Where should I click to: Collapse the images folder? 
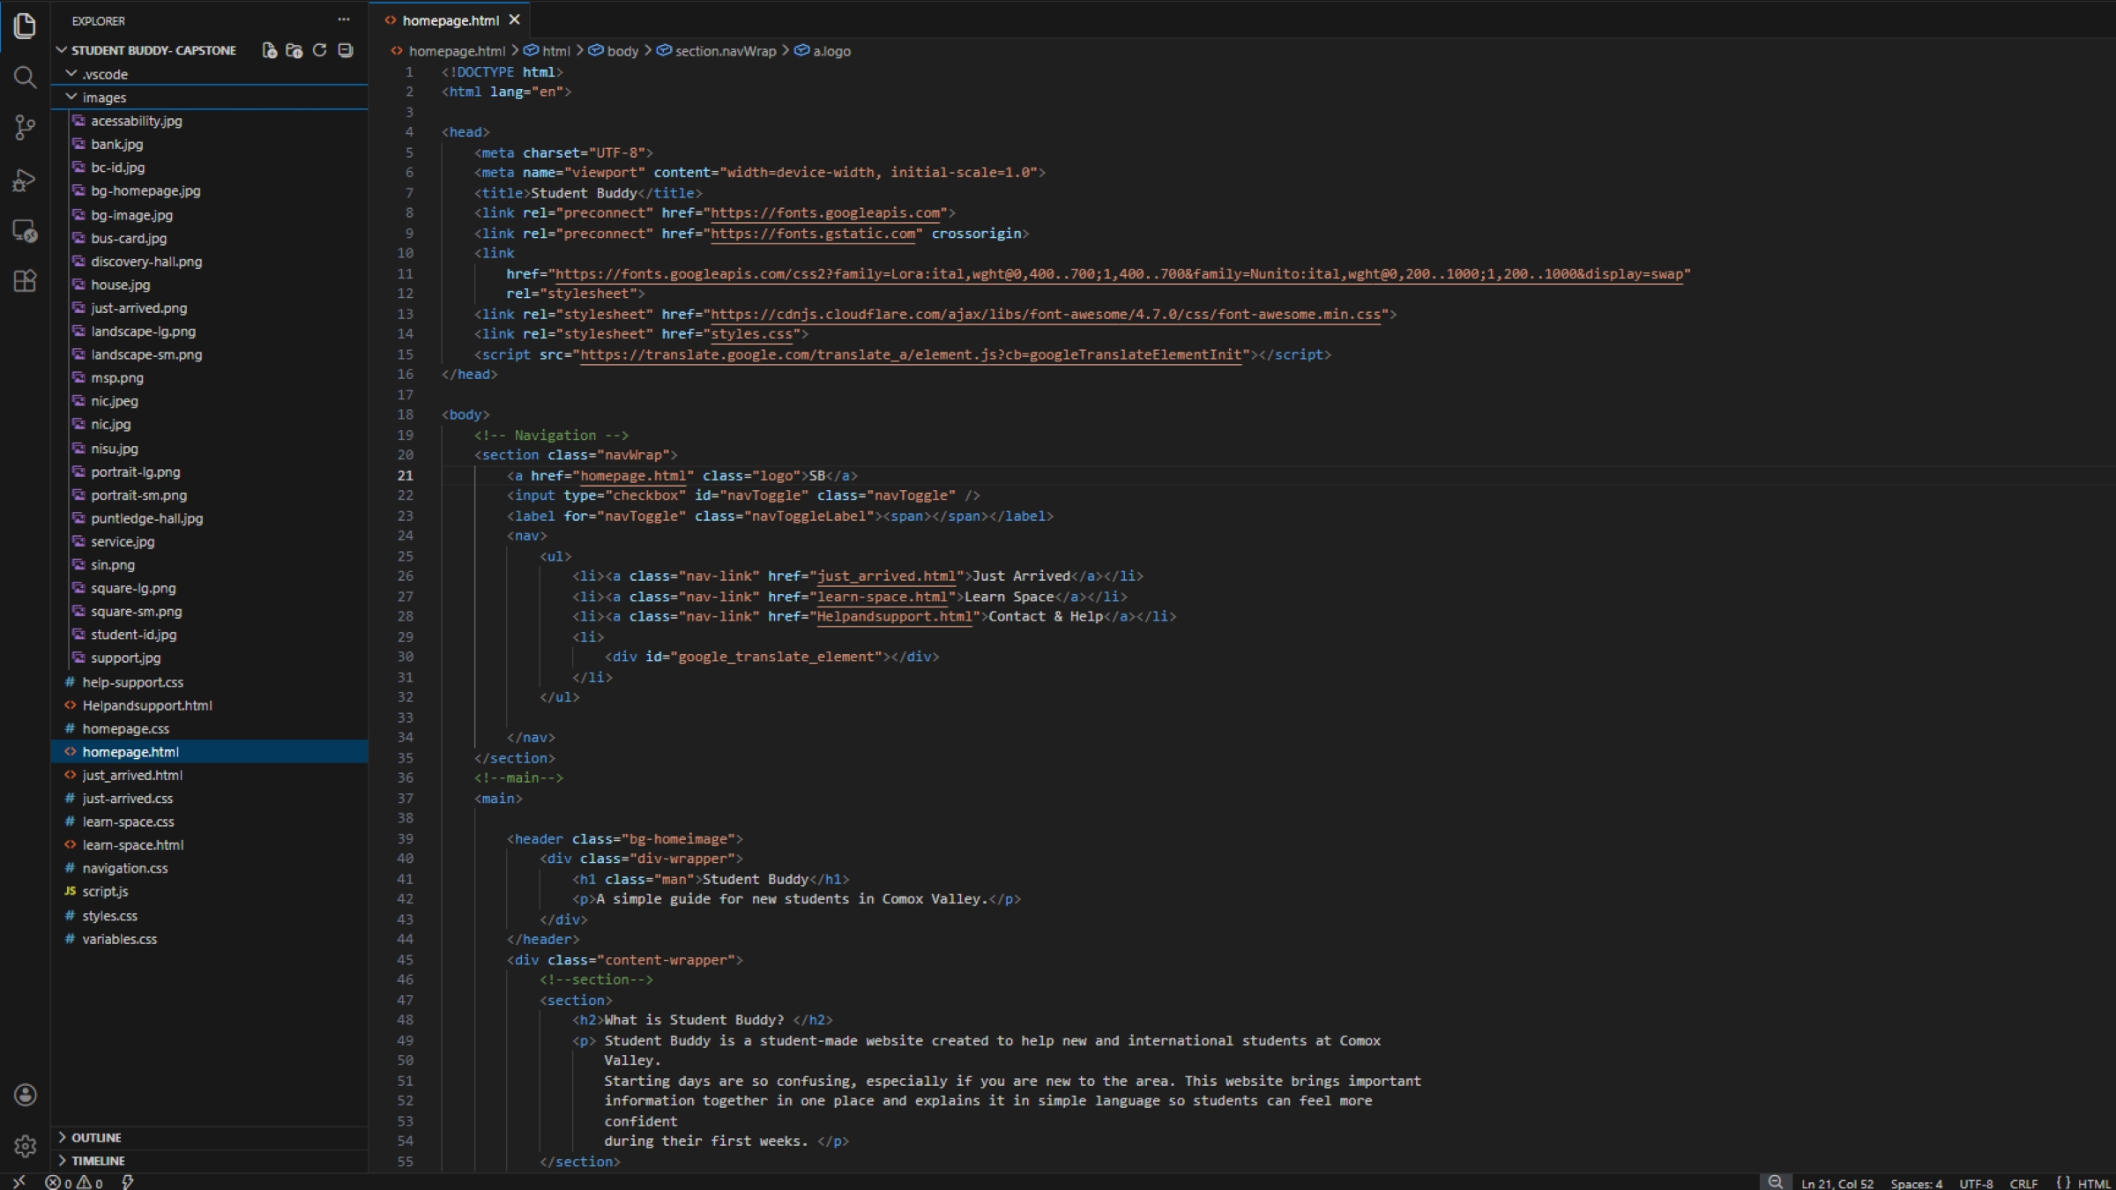point(104,98)
